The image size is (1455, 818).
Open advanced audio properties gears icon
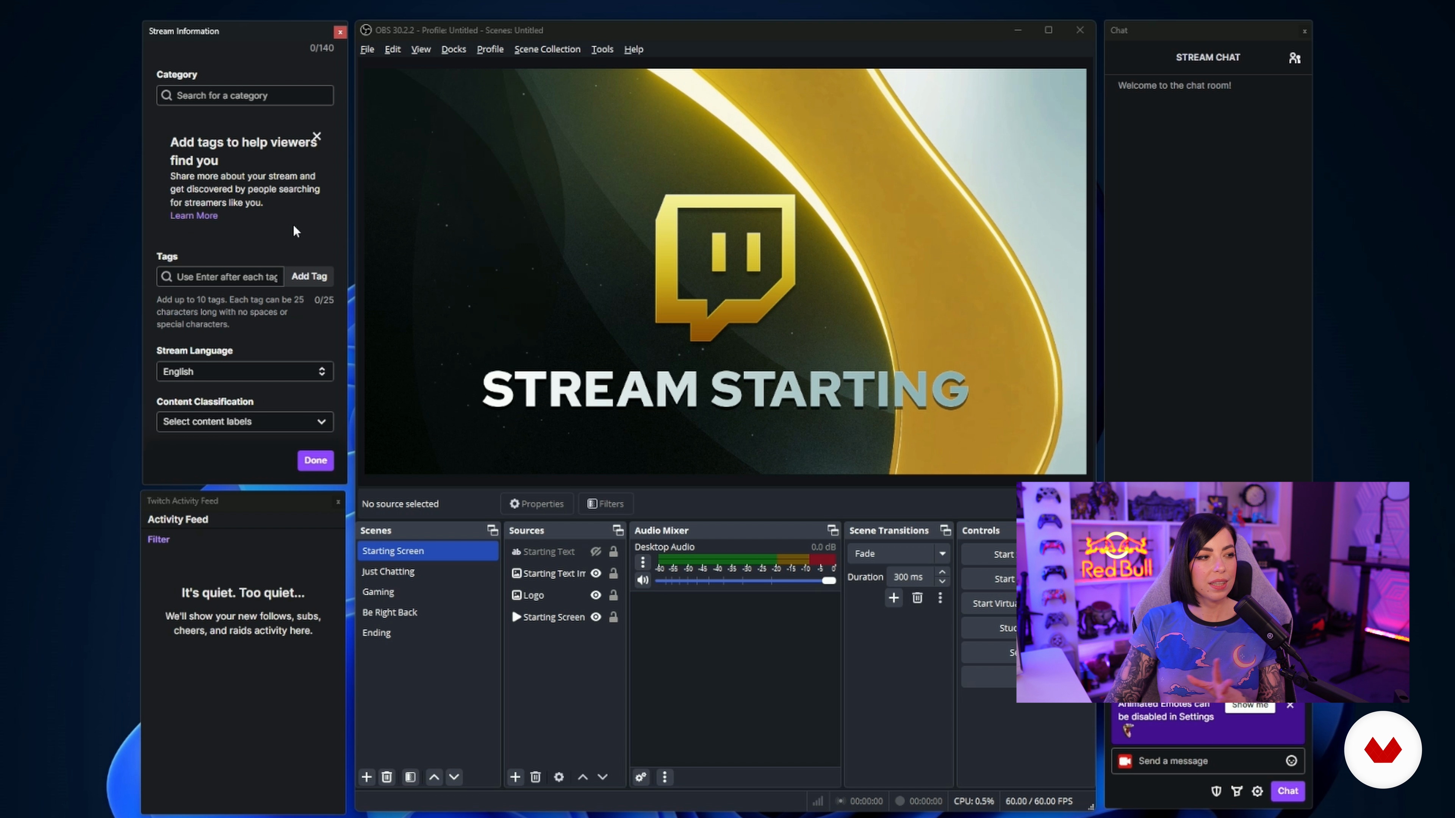641,777
